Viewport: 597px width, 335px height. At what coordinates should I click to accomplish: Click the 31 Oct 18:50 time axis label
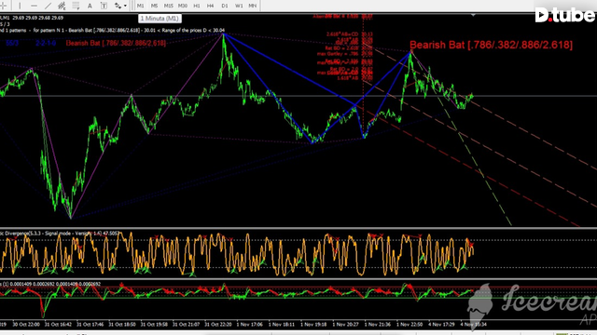pos(122,325)
